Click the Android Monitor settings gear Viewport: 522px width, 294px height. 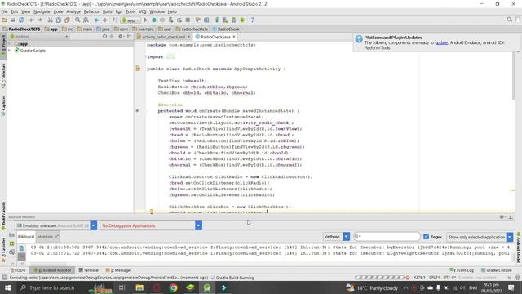point(502,217)
